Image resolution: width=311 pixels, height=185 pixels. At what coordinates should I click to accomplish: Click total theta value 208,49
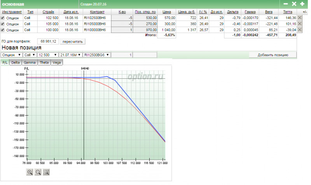[291, 35]
